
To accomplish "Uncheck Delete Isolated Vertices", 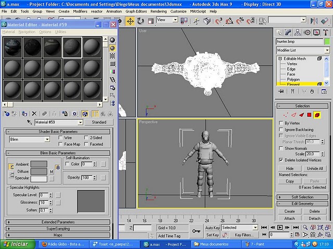I will [x=281, y=160].
